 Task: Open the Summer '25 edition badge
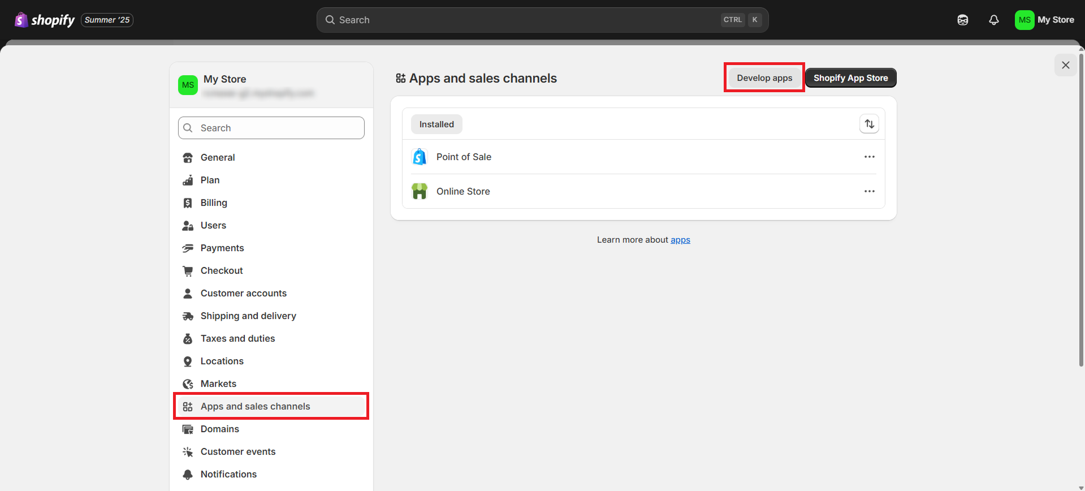coord(107,20)
